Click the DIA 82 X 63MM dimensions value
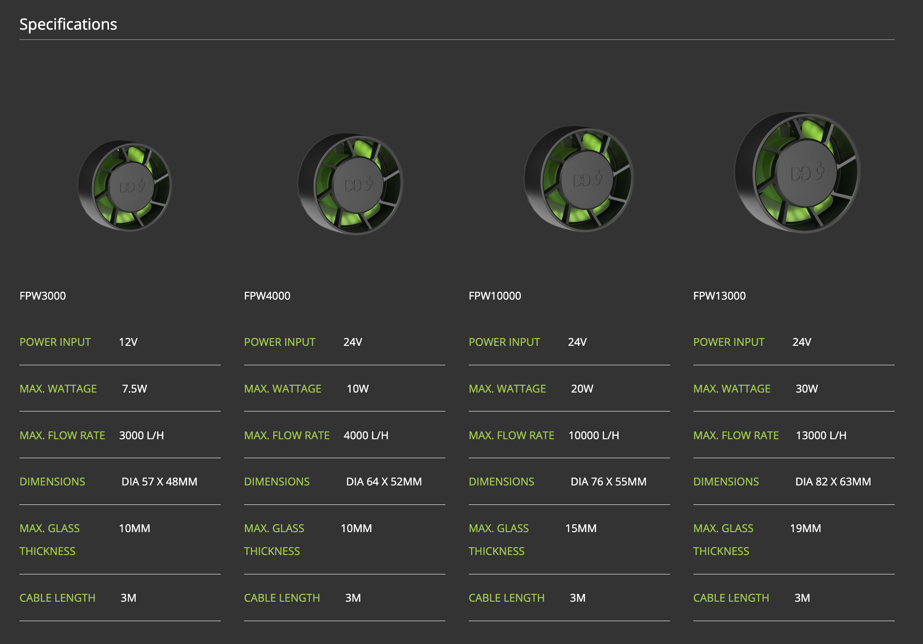Viewport: 923px width, 644px height. tap(833, 482)
